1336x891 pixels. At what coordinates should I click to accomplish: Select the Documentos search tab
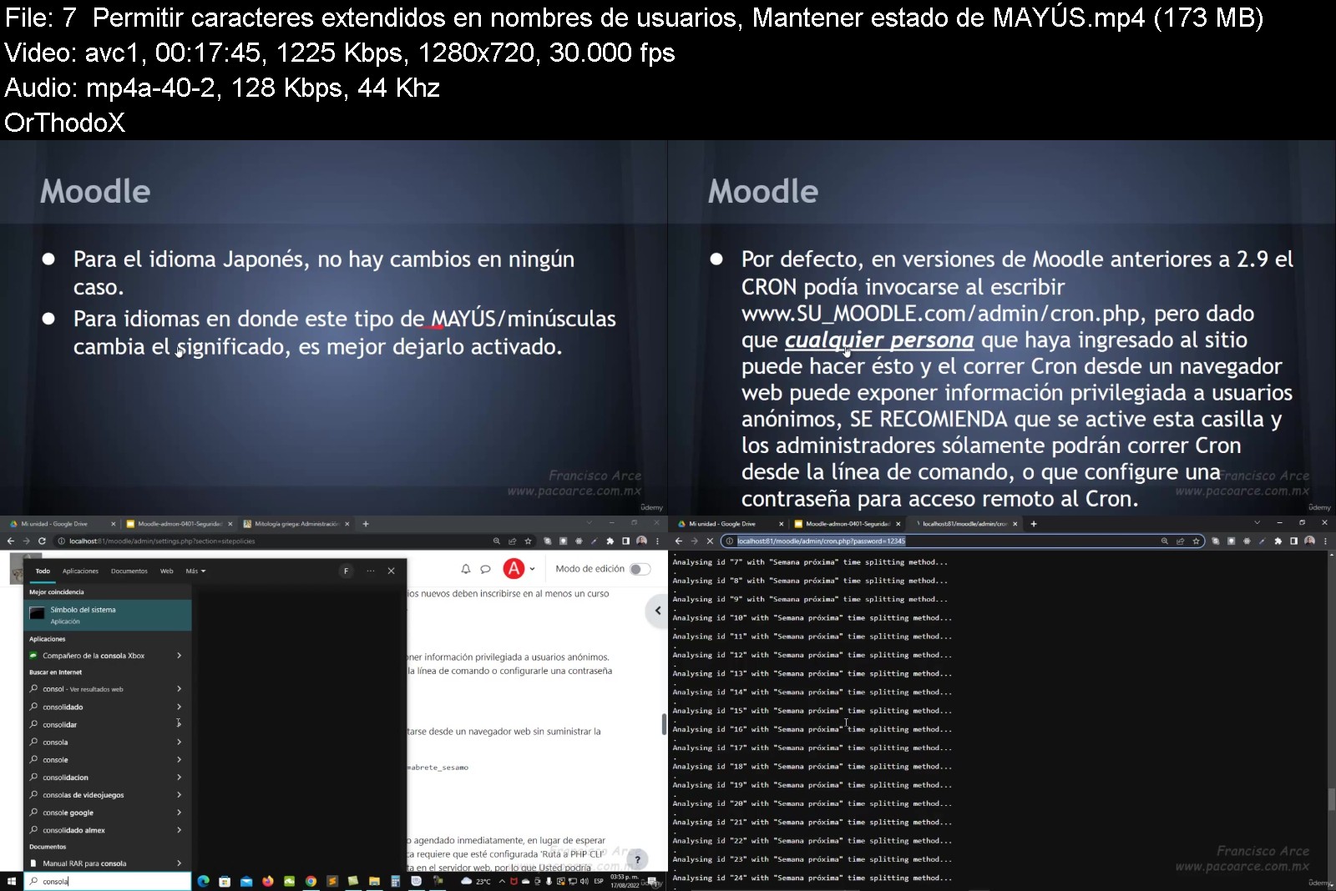[129, 571]
